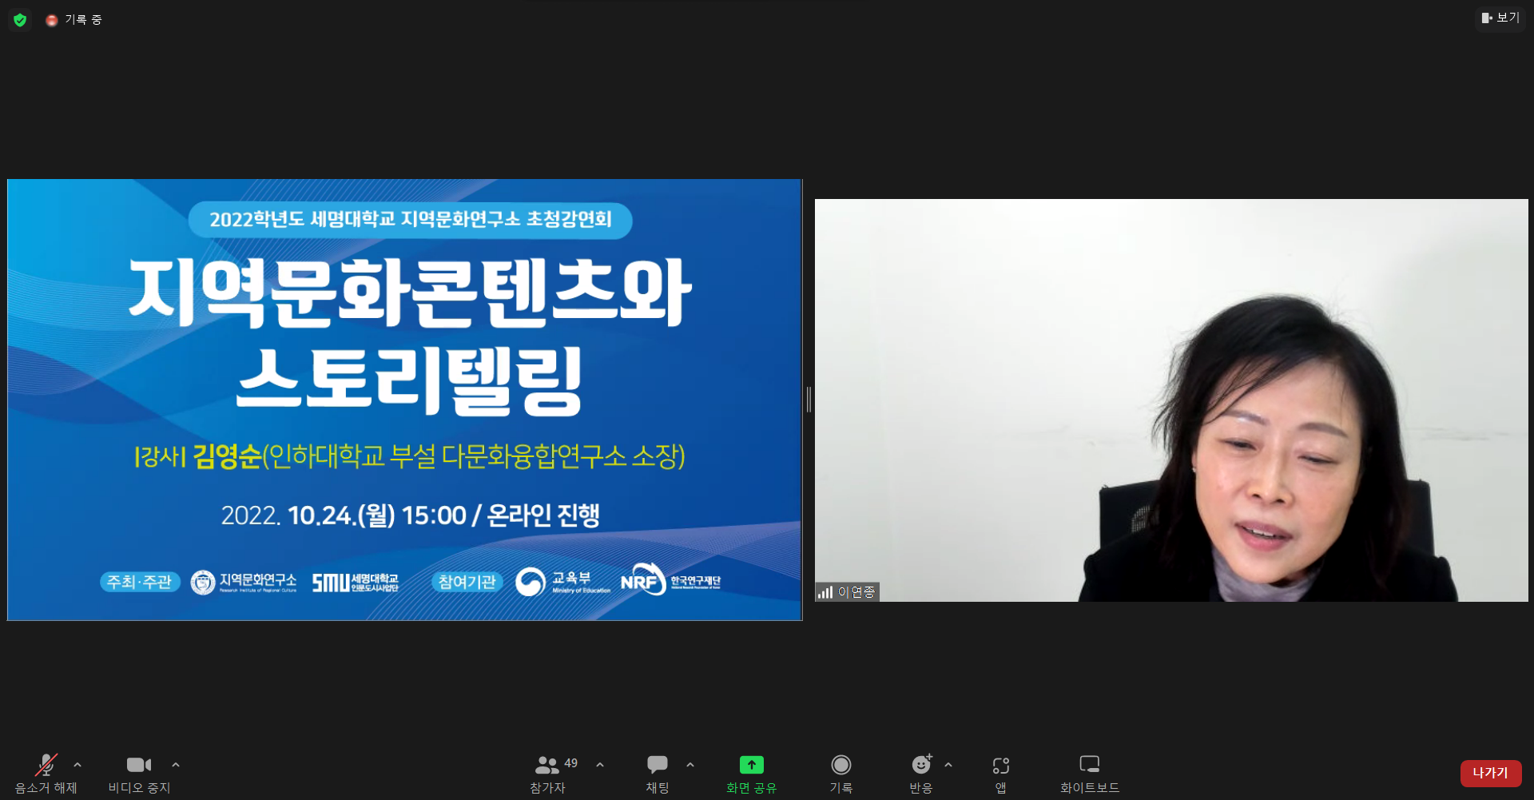
Task: Click the speaker name label 이연종
Action: pos(856,592)
